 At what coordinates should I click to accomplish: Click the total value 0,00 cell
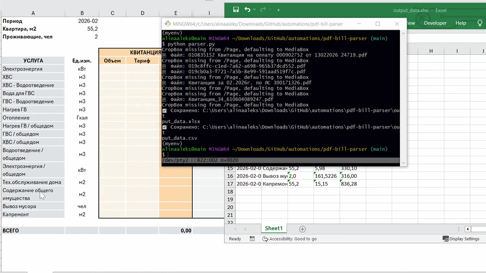tap(176, 231)
